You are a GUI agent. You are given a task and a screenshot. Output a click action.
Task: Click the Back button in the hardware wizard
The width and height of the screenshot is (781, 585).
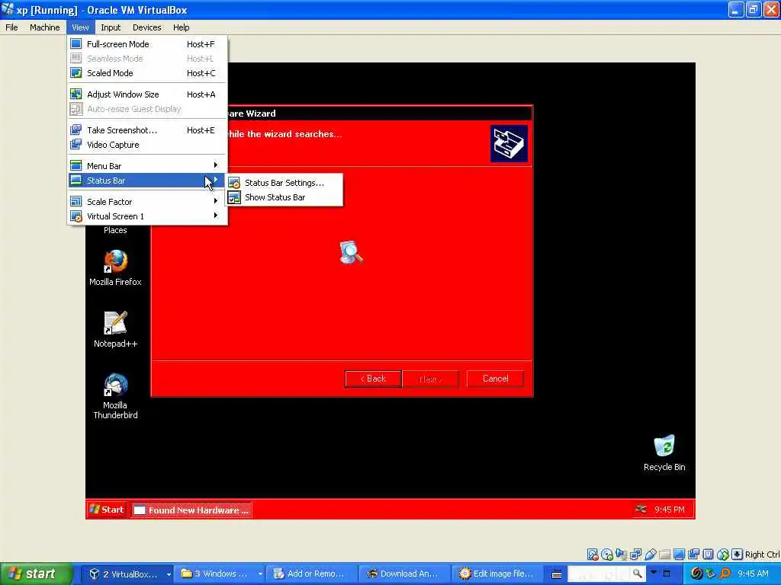click(373, 379)
